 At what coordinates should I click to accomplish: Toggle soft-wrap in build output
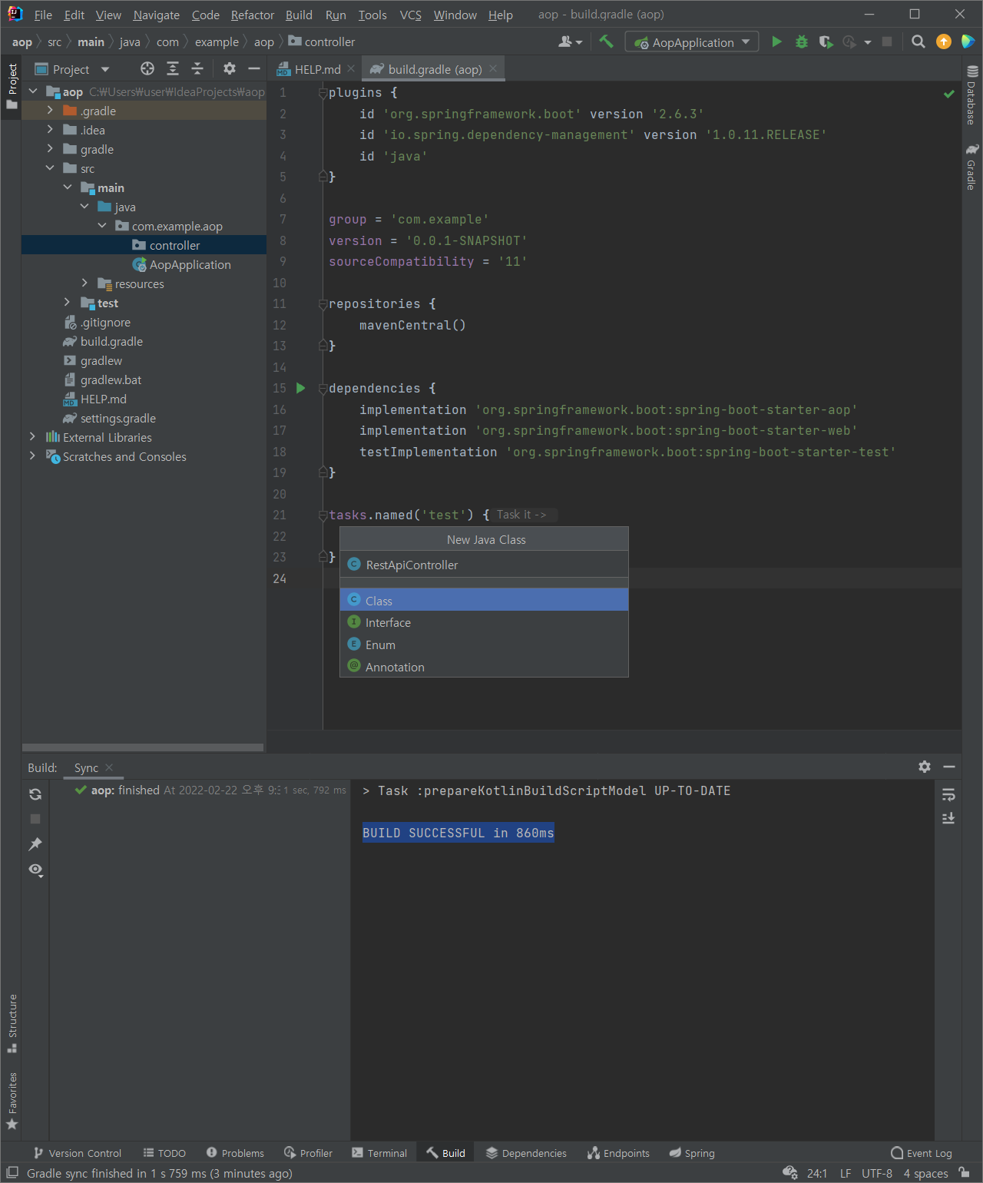948,794
